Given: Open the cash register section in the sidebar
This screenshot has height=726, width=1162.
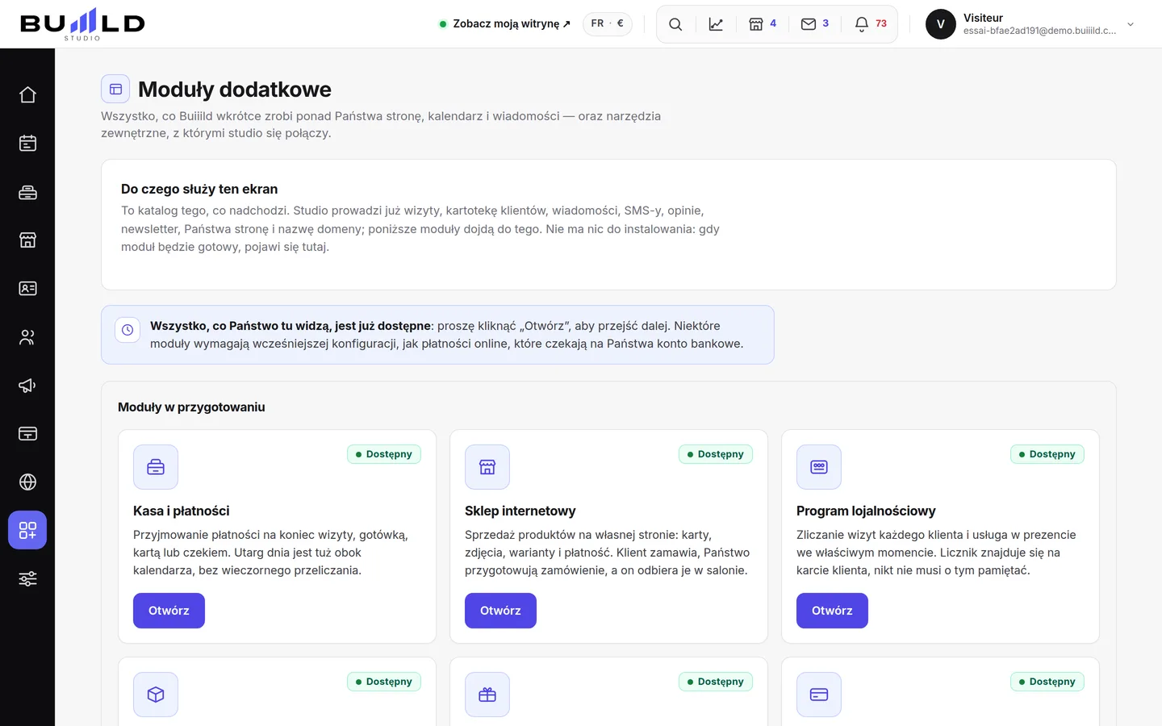Looking at the screenshot, I should pyautogui.click(x=27, y=192).
